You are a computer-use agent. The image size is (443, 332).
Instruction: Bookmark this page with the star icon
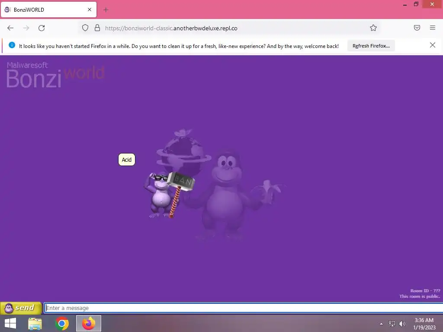(373, 28)
